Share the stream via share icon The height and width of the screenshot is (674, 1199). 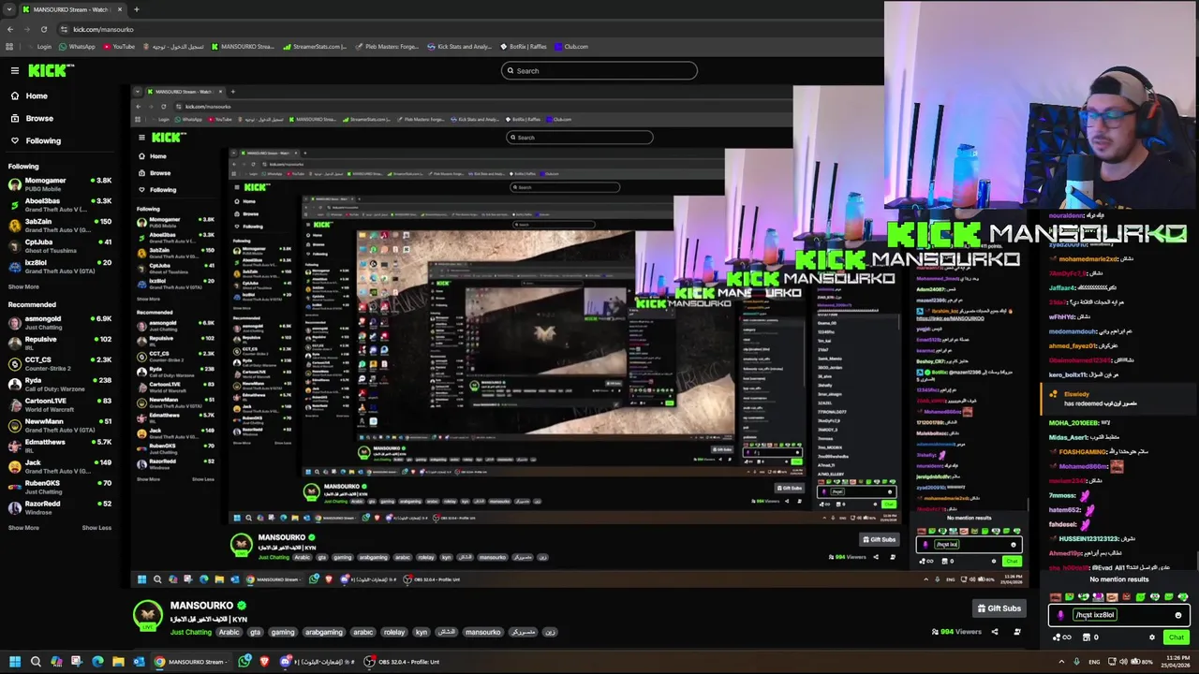point(994,632)
